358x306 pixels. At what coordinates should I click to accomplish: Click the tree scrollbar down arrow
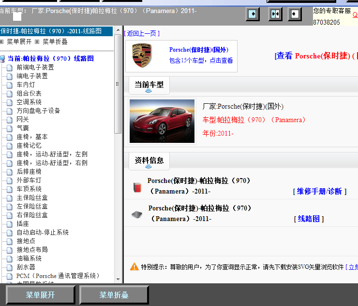118,279
